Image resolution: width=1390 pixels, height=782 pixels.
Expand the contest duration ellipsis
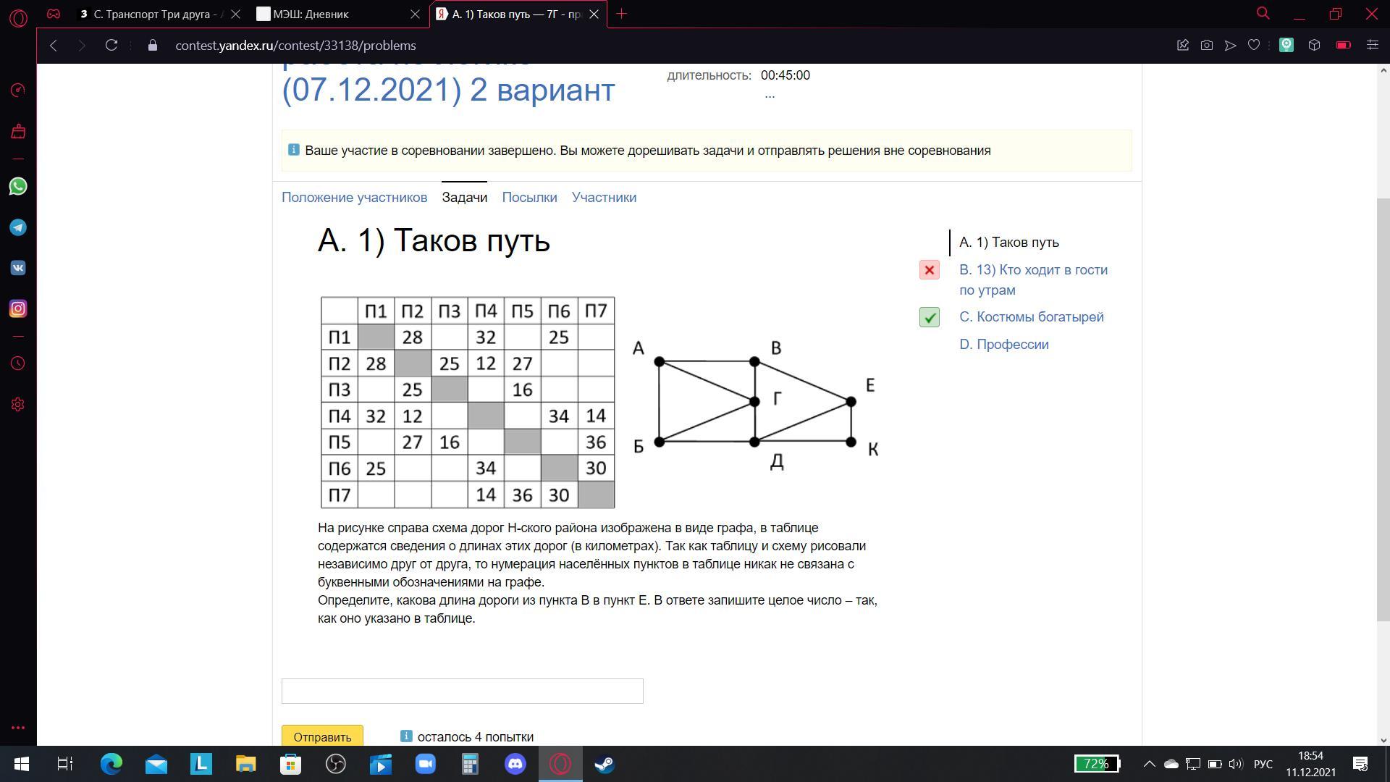(769, 95)
